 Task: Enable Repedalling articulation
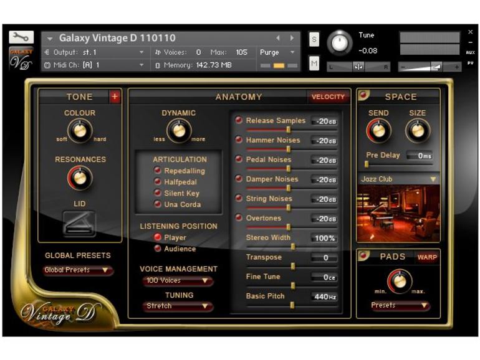click(x=157, y=171)
